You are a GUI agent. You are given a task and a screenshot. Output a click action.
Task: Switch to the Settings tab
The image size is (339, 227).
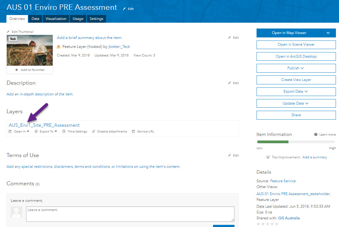tap(97, 19)
